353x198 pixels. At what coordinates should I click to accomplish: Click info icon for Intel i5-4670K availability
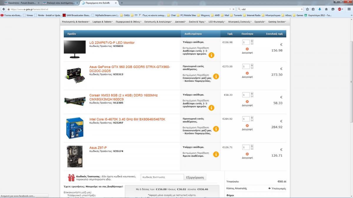216,129
